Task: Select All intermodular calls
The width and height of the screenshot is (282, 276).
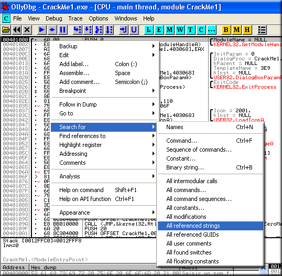Action: [210, 181]
